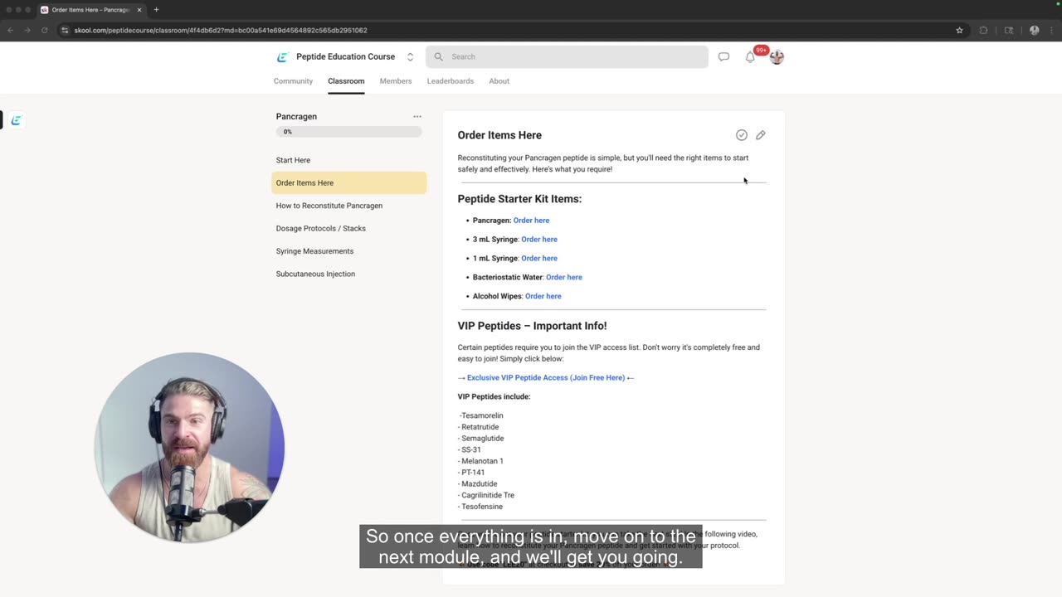Click the Peptide Education Course logo
Screen dimensions: 1062x597
282,56
